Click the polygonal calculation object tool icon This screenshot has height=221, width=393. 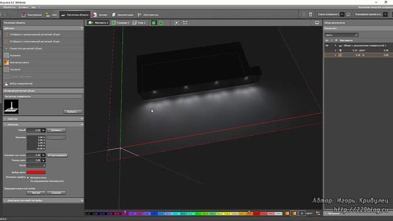pyautogui.click(x=6, y=41)
